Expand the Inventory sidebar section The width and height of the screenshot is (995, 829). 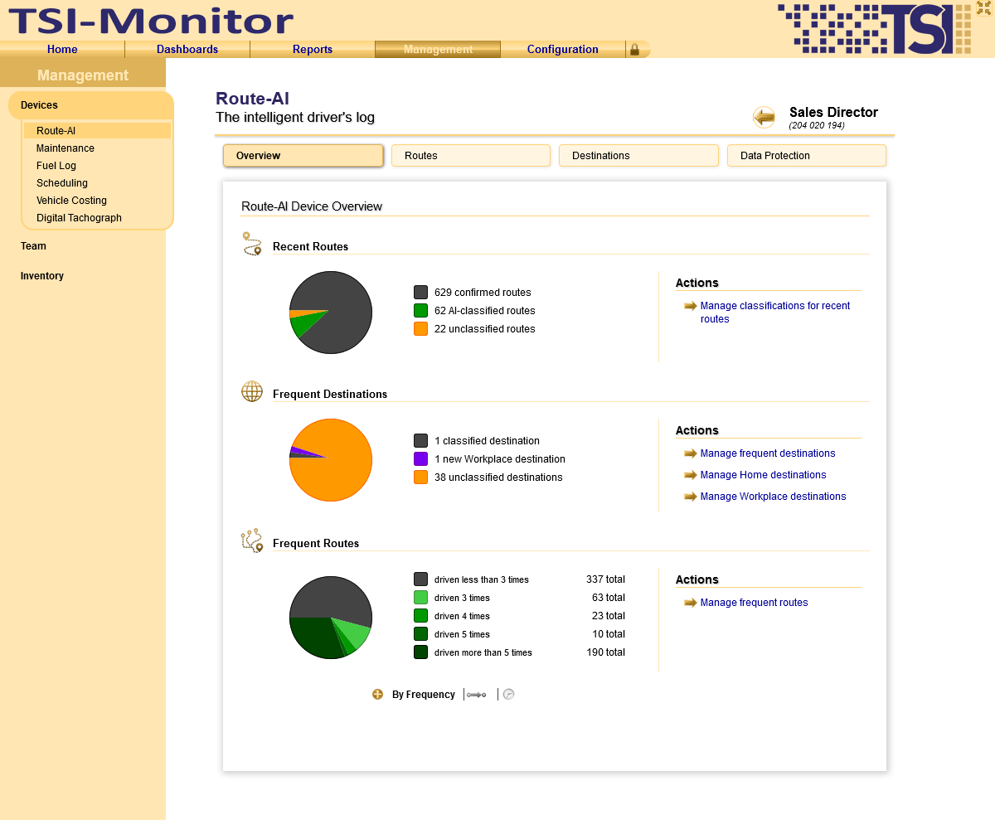42,276
